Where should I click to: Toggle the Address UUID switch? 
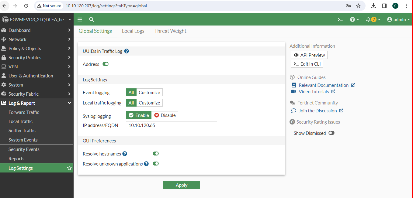tap(106, 64)
